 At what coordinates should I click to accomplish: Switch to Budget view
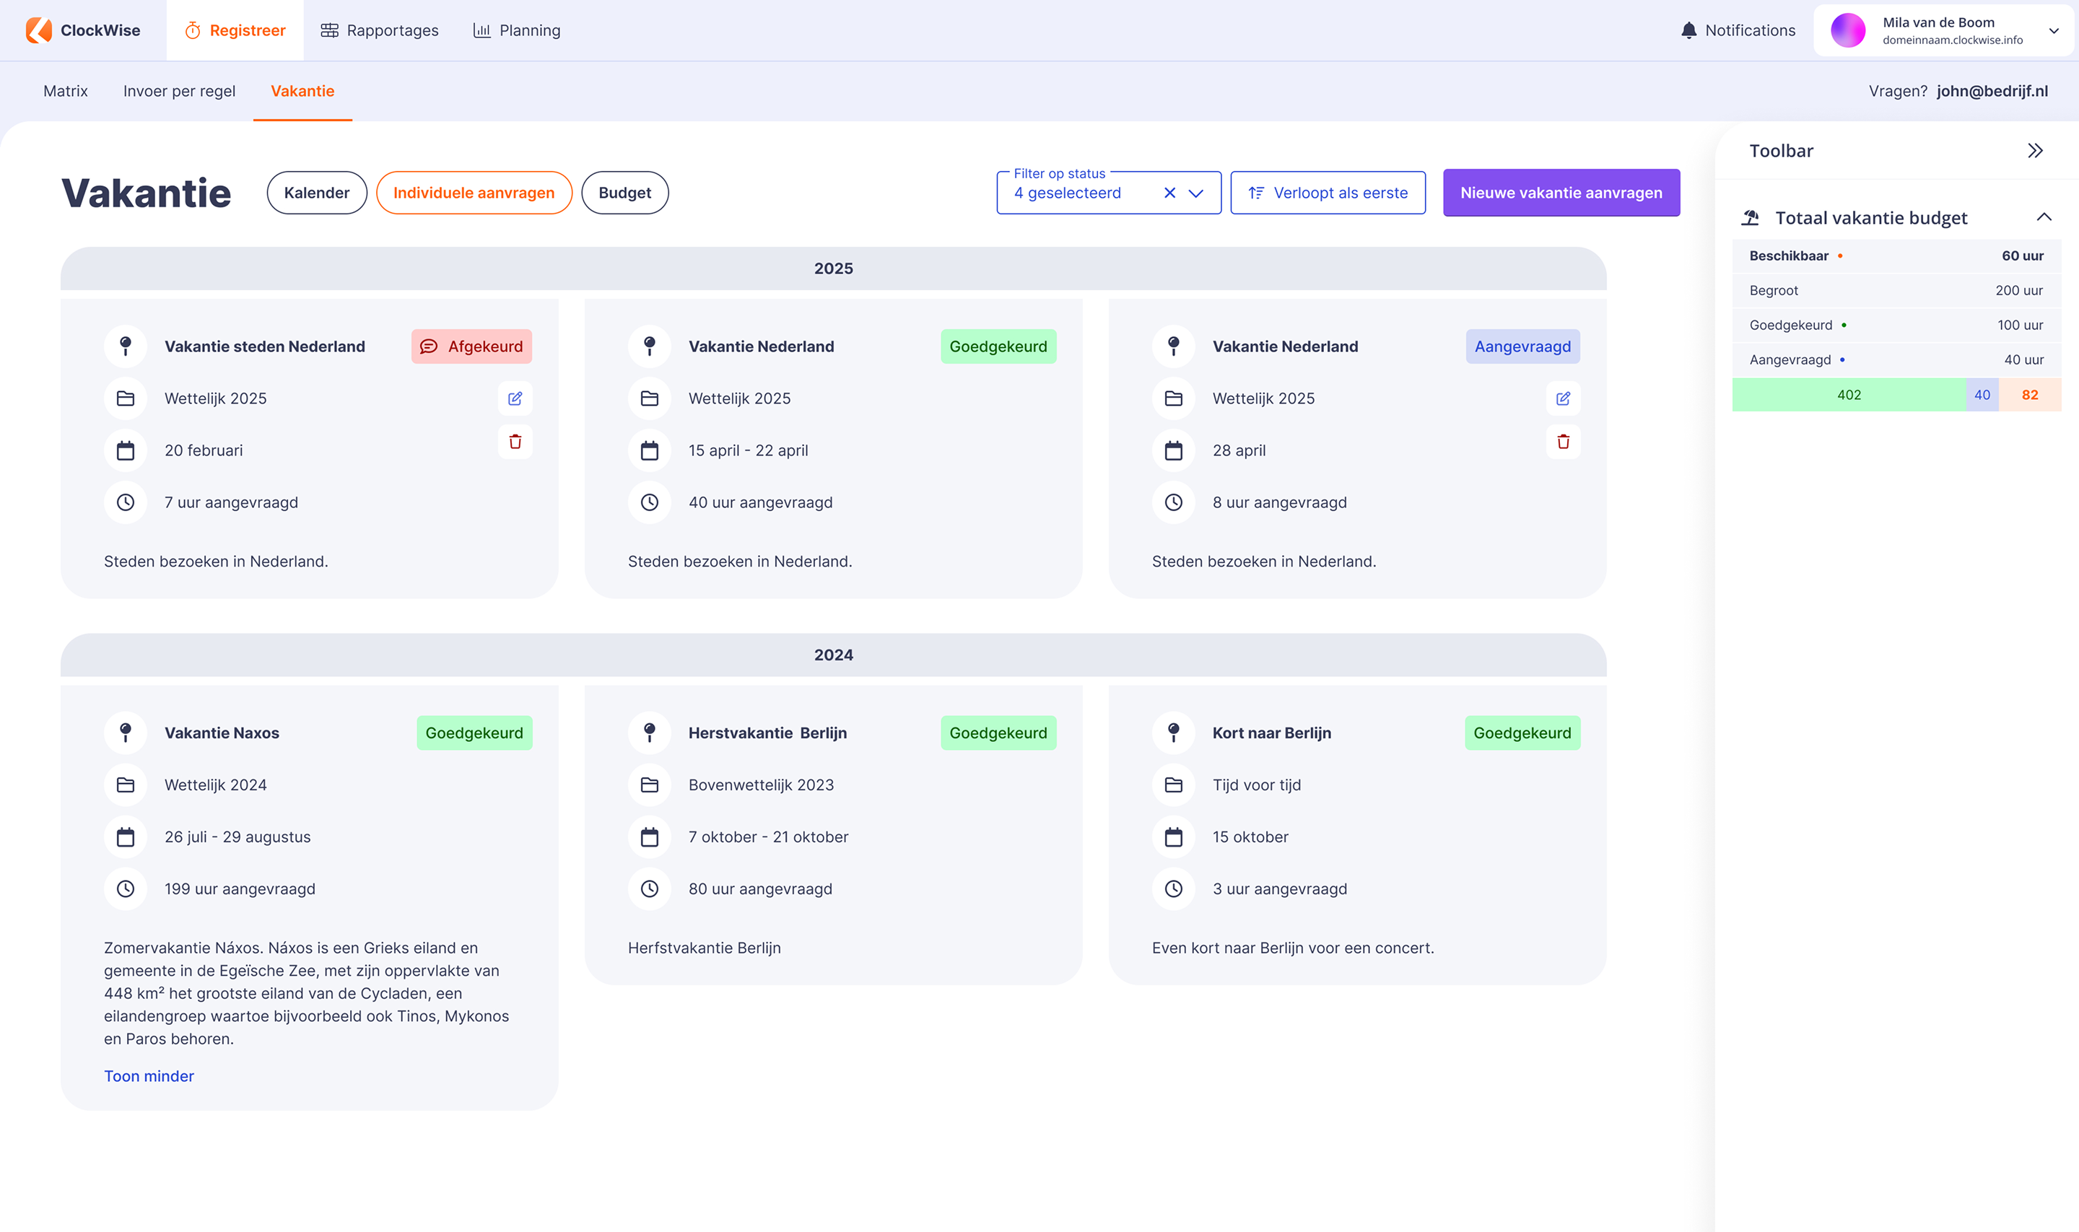click(x=624, y=193)
